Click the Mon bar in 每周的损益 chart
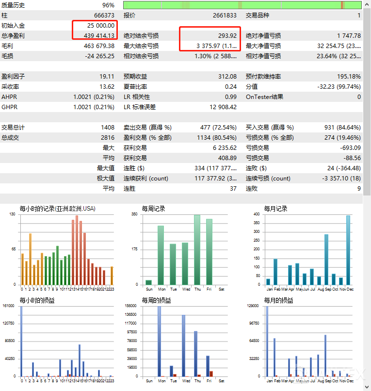This screenshot has height=391, width=371. point(160,341)
